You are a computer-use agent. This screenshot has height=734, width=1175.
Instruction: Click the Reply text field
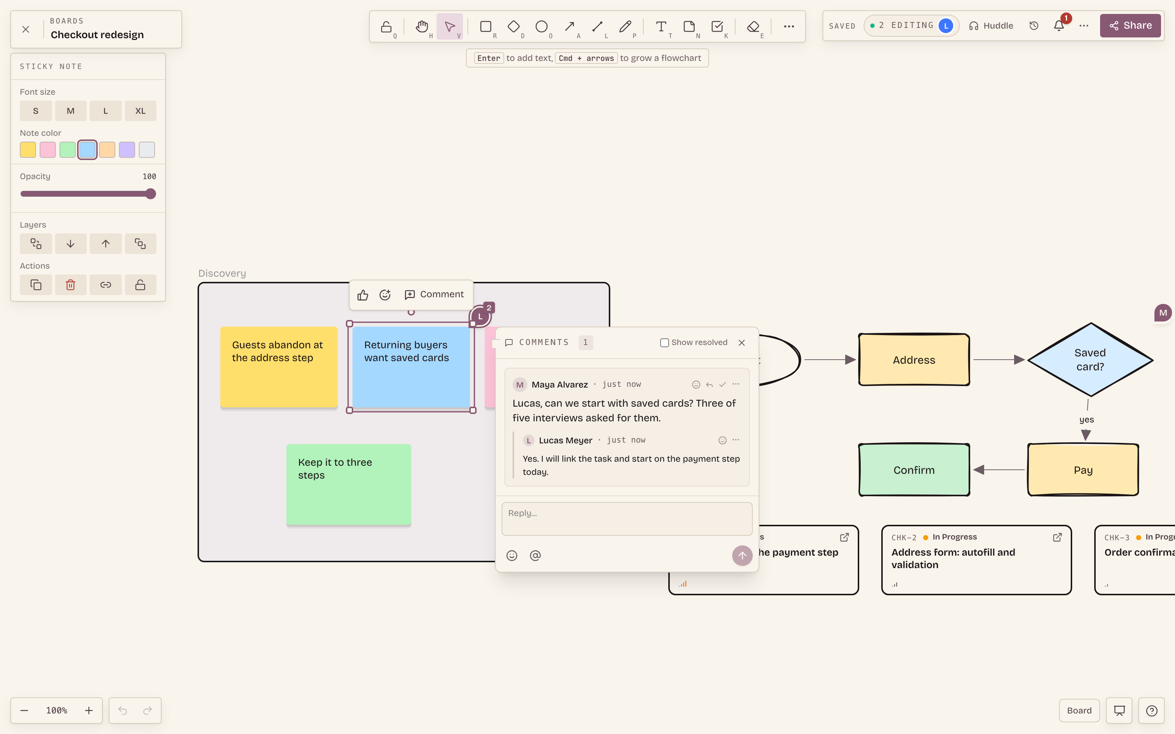coord(627,519)
